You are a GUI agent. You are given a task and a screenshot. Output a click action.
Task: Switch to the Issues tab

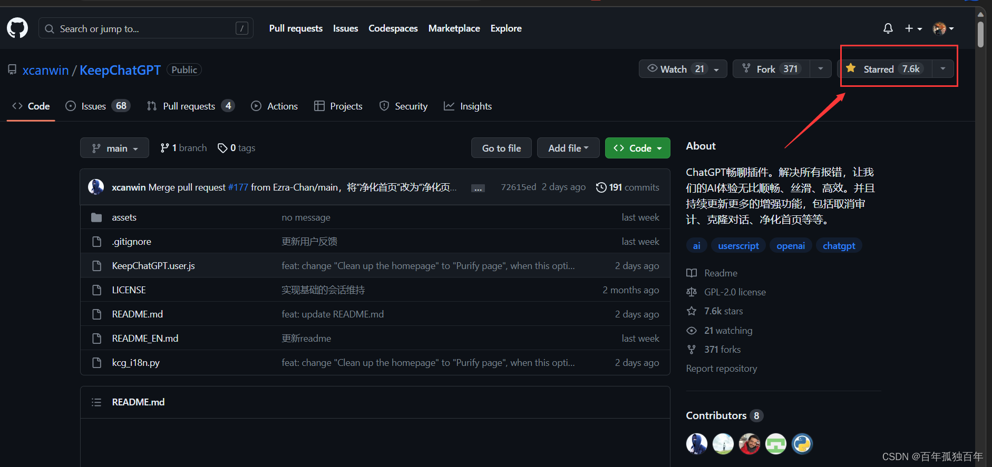[x=98, y=106]
